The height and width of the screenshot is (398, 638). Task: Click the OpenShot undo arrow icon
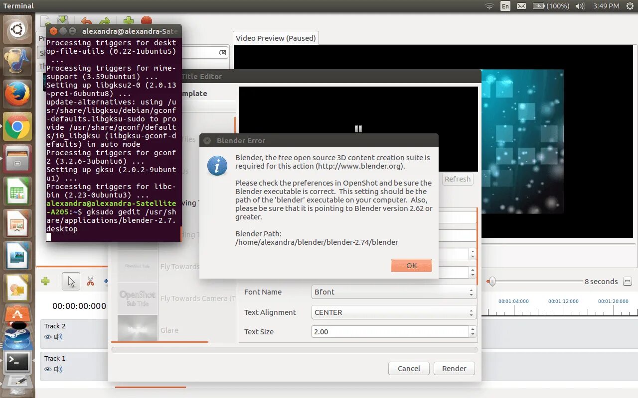tap(86, 21)
